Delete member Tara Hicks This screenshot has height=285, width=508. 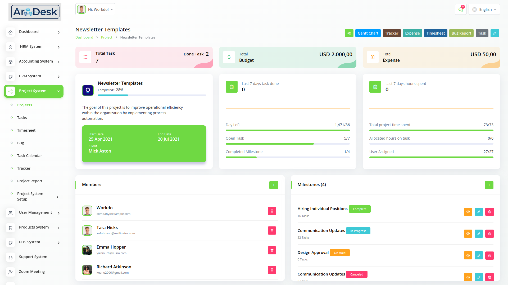tap(272, 231)
